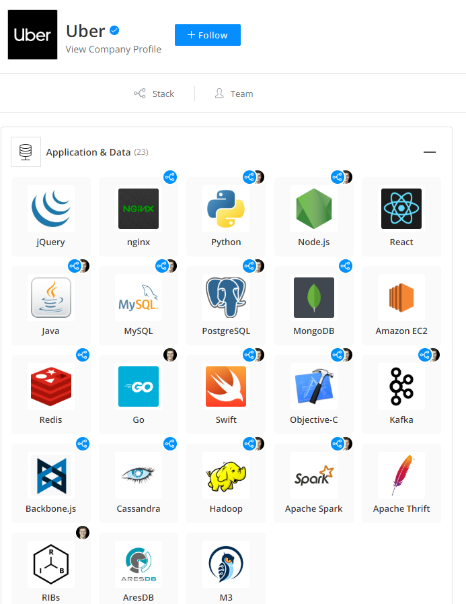Image resolution: width=466 pixels, height=604 pixels.
Task: Click the stack share badge on Backbone.js
Action: (83, 444)
